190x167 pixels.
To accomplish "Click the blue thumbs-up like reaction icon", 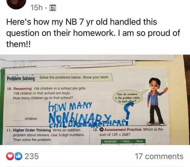I will pos(18,156).
